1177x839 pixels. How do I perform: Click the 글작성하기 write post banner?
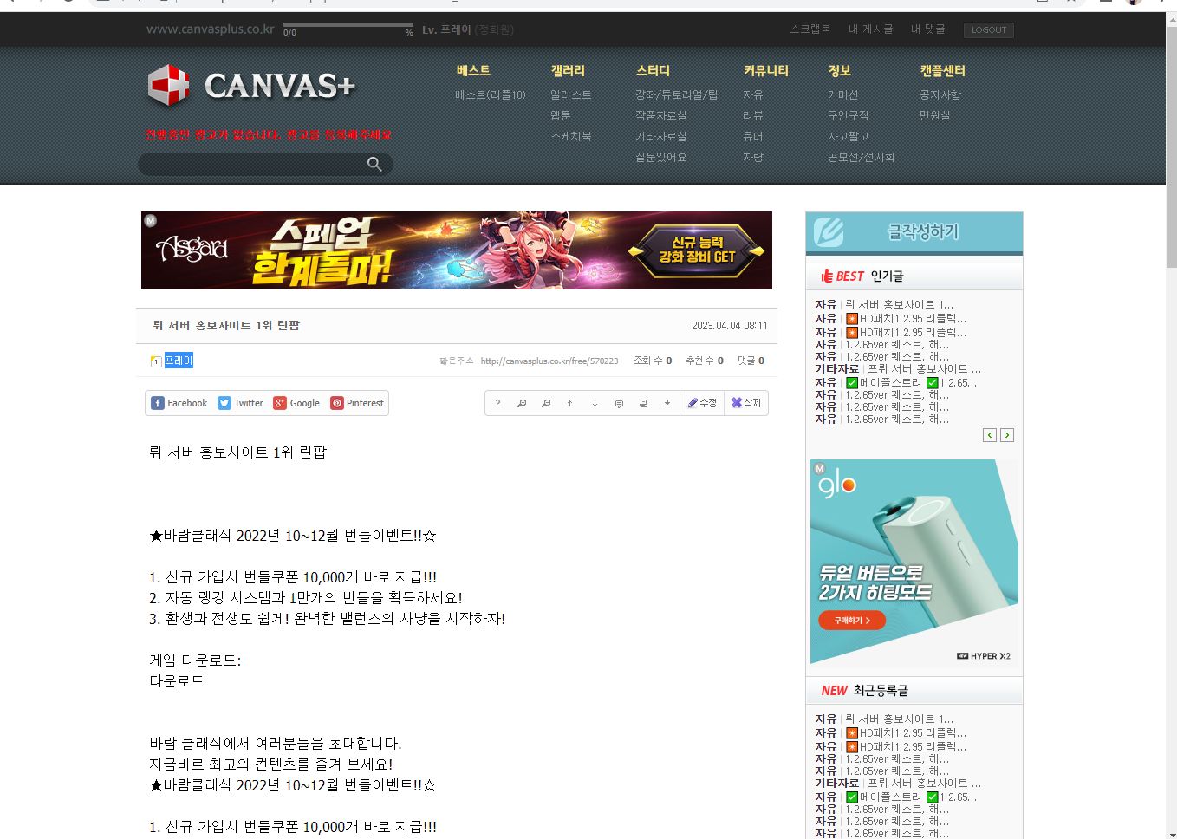tap(914, 232)
